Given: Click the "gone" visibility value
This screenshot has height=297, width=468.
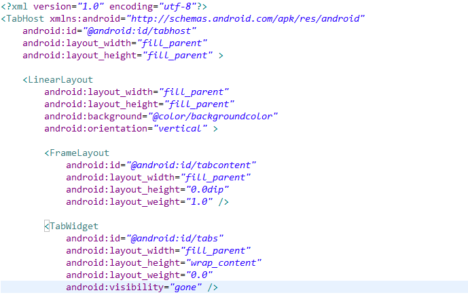Looking at the screenshot, I should (186, 288).
